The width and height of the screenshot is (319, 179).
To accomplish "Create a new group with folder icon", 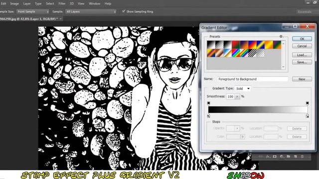I will tap(289, 157).
